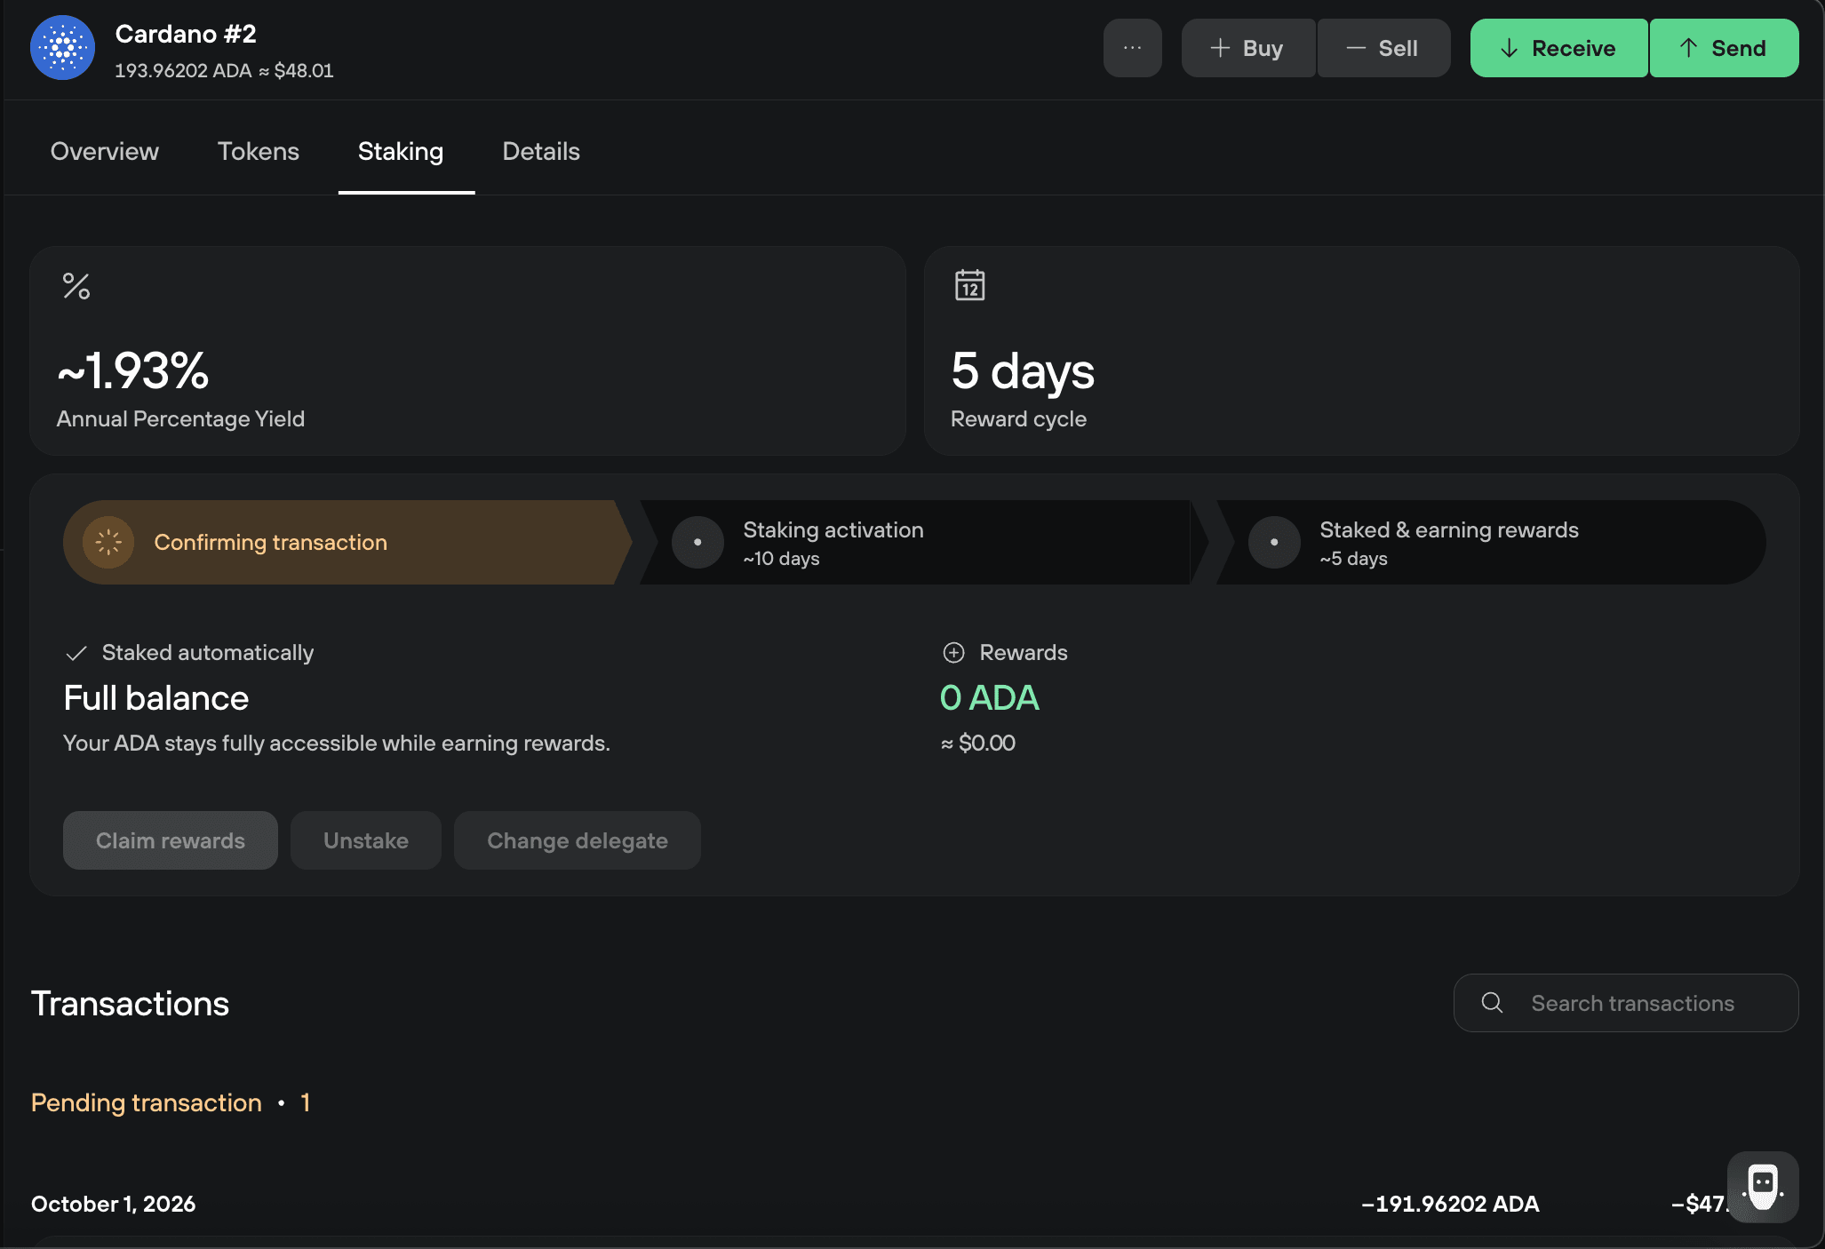Click the Unstake button
The width and height of the screenshot is (1825, 1249).
366,840
